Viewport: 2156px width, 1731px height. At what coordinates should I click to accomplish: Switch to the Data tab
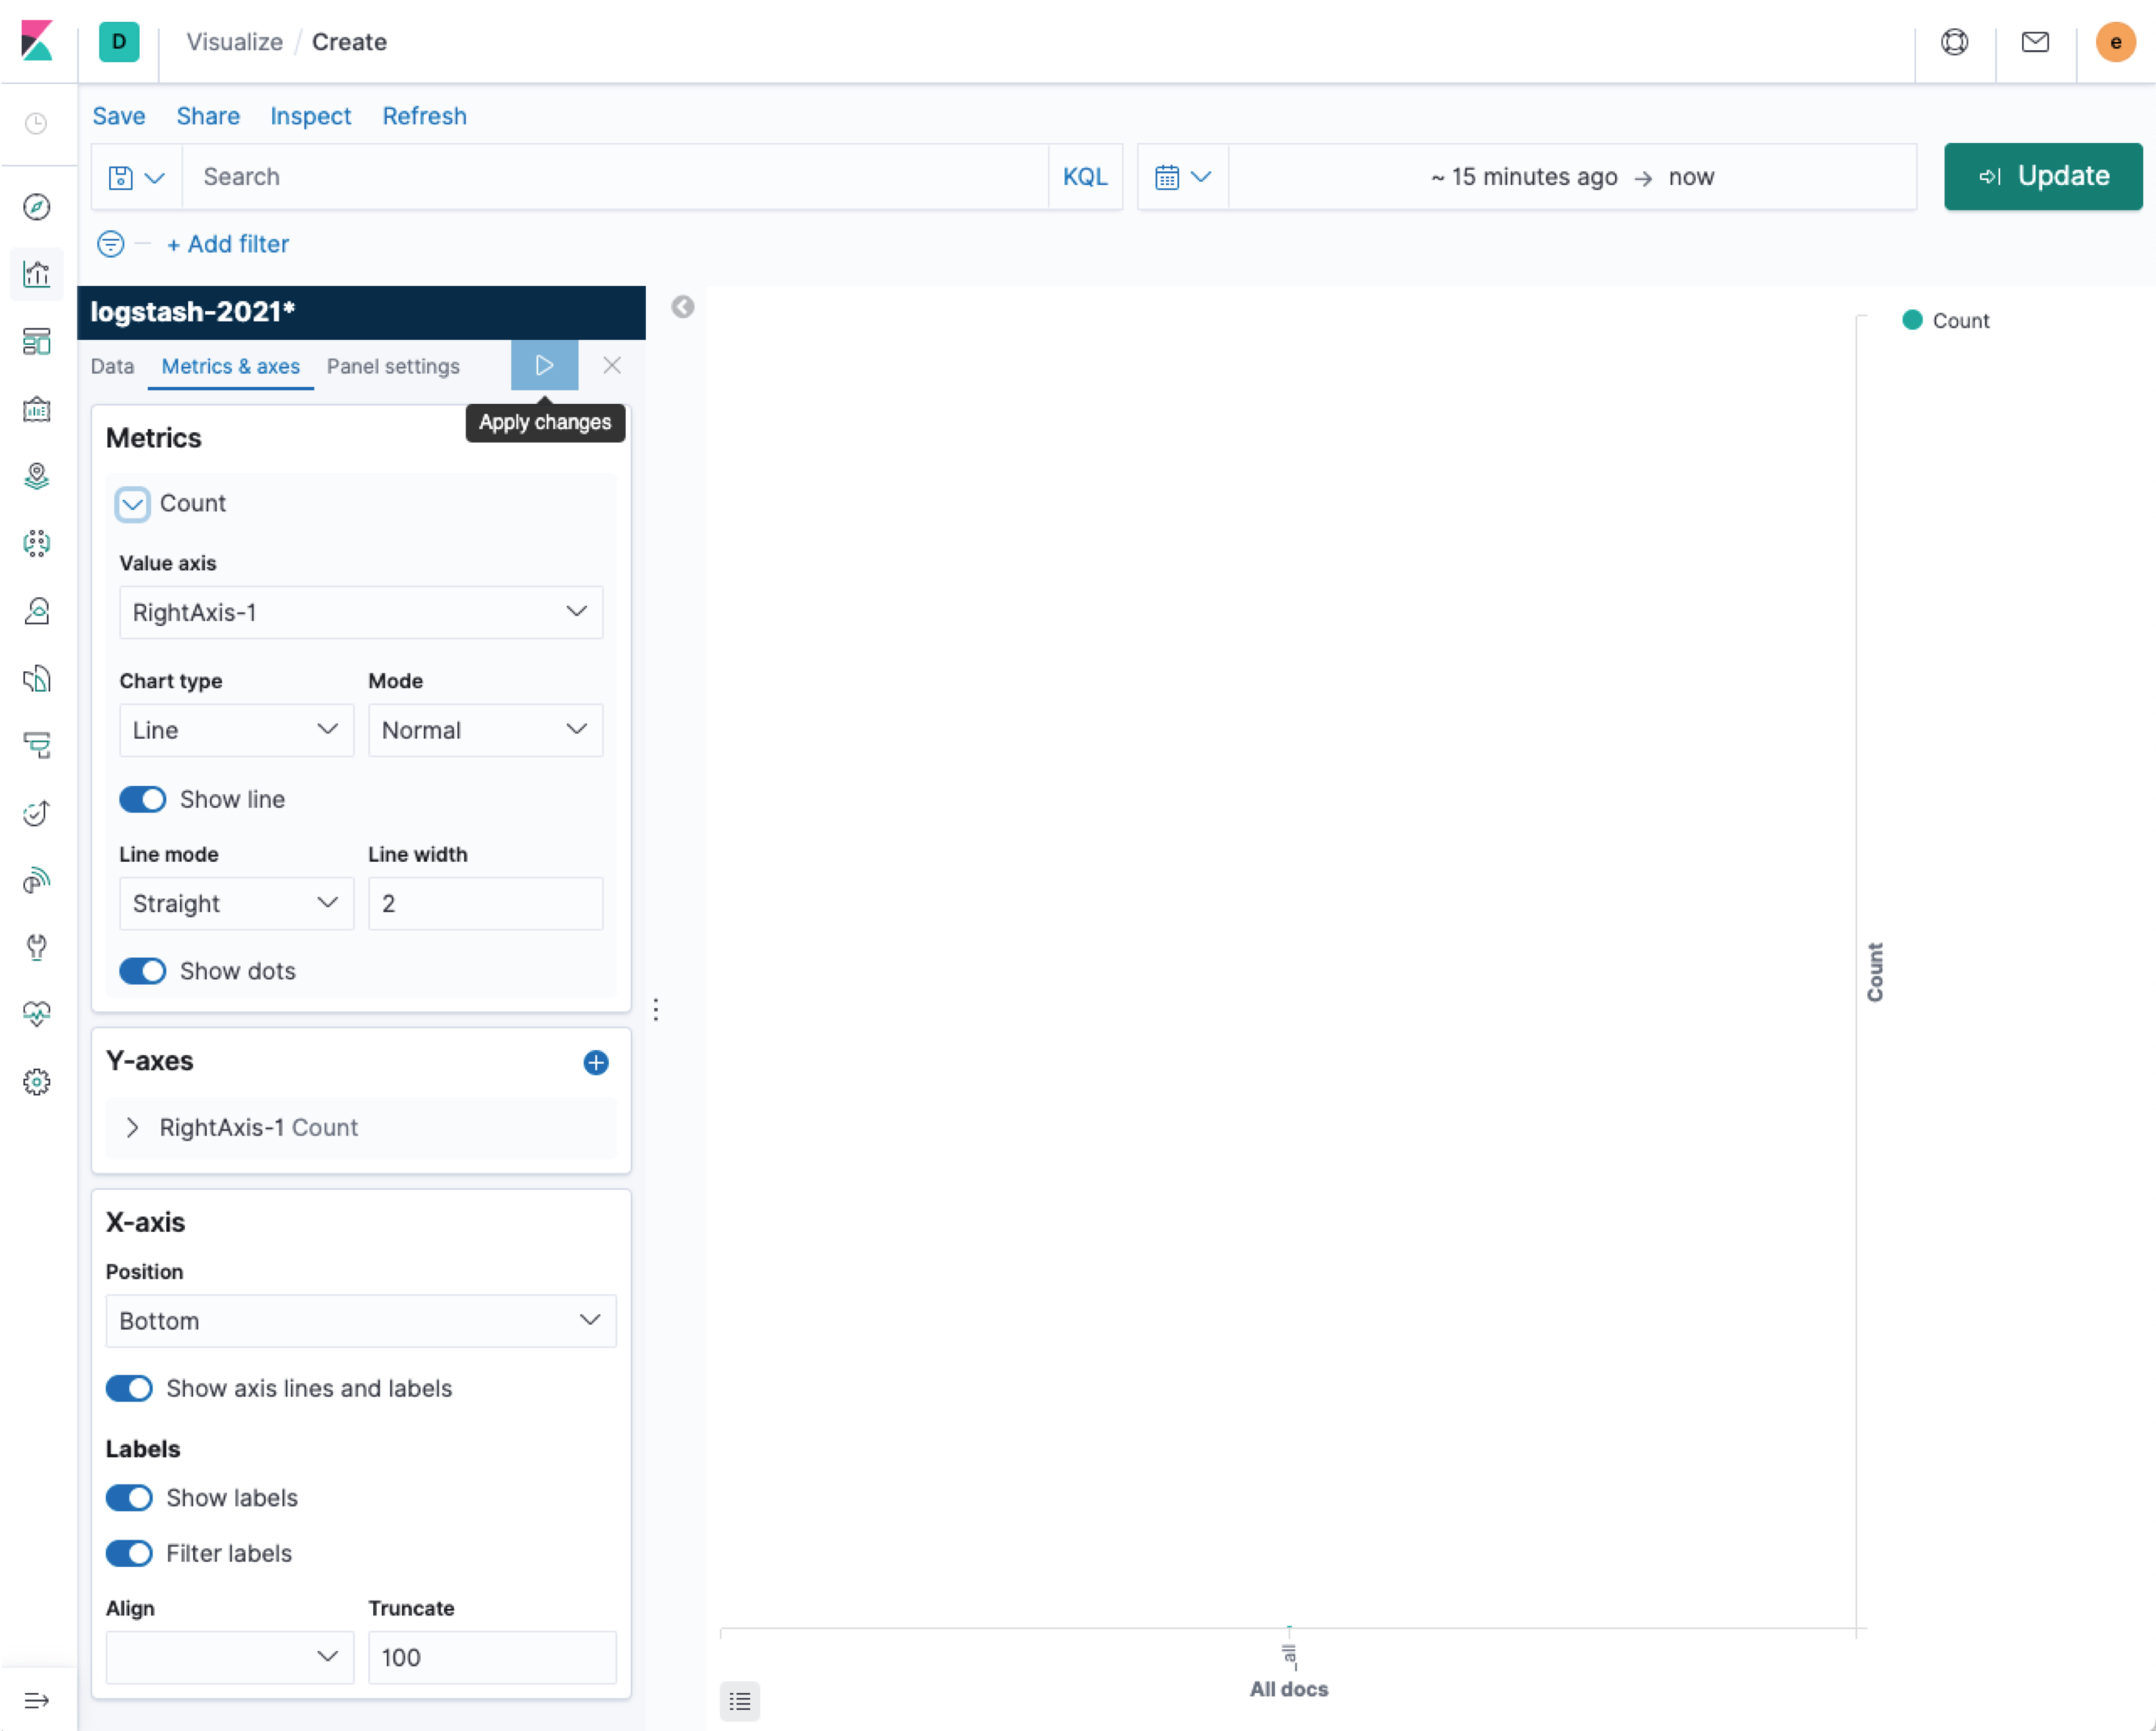click(x=112, y=366)
